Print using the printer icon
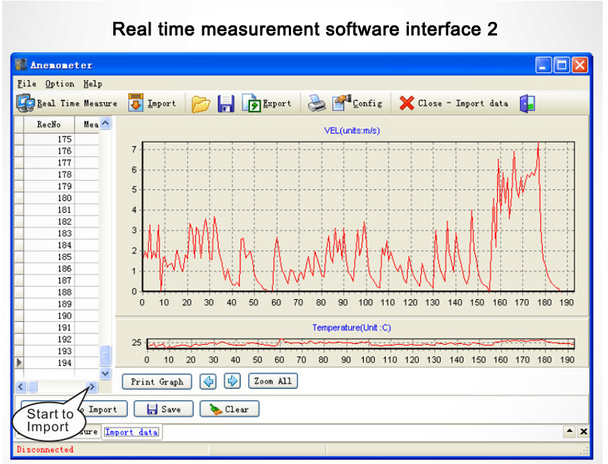 (316, 104)
